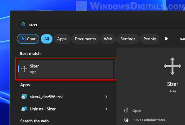Click the rewards points number 848
The image size is (185, 125).
tap(182, 39)
